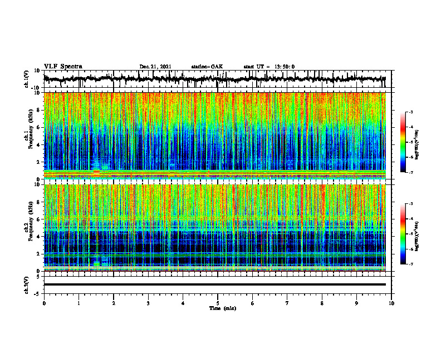Viewport: 441px width, 340px height.
Task: Click the time axis tick label "3"
Action: pos(148,303)
